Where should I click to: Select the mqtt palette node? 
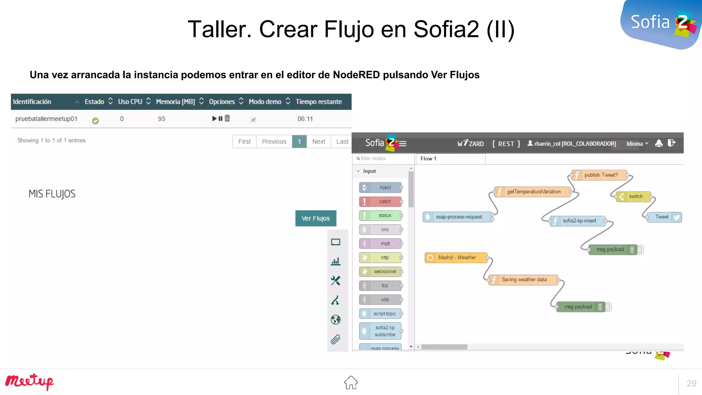(380, 244)
